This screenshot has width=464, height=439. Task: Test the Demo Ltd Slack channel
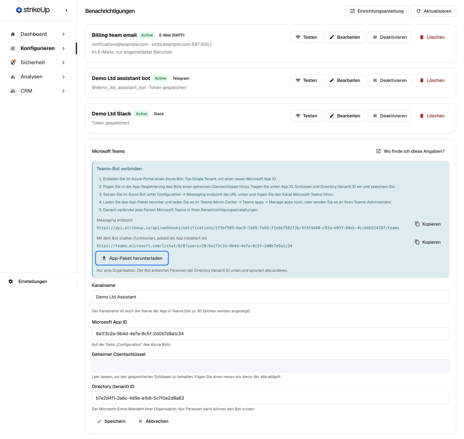306,116
